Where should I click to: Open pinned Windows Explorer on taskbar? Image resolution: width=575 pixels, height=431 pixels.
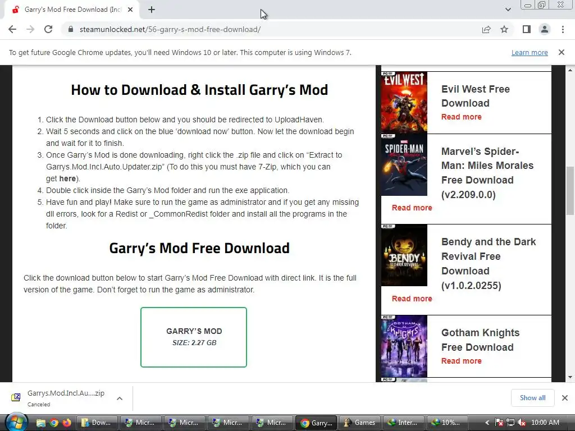point(40,423)
